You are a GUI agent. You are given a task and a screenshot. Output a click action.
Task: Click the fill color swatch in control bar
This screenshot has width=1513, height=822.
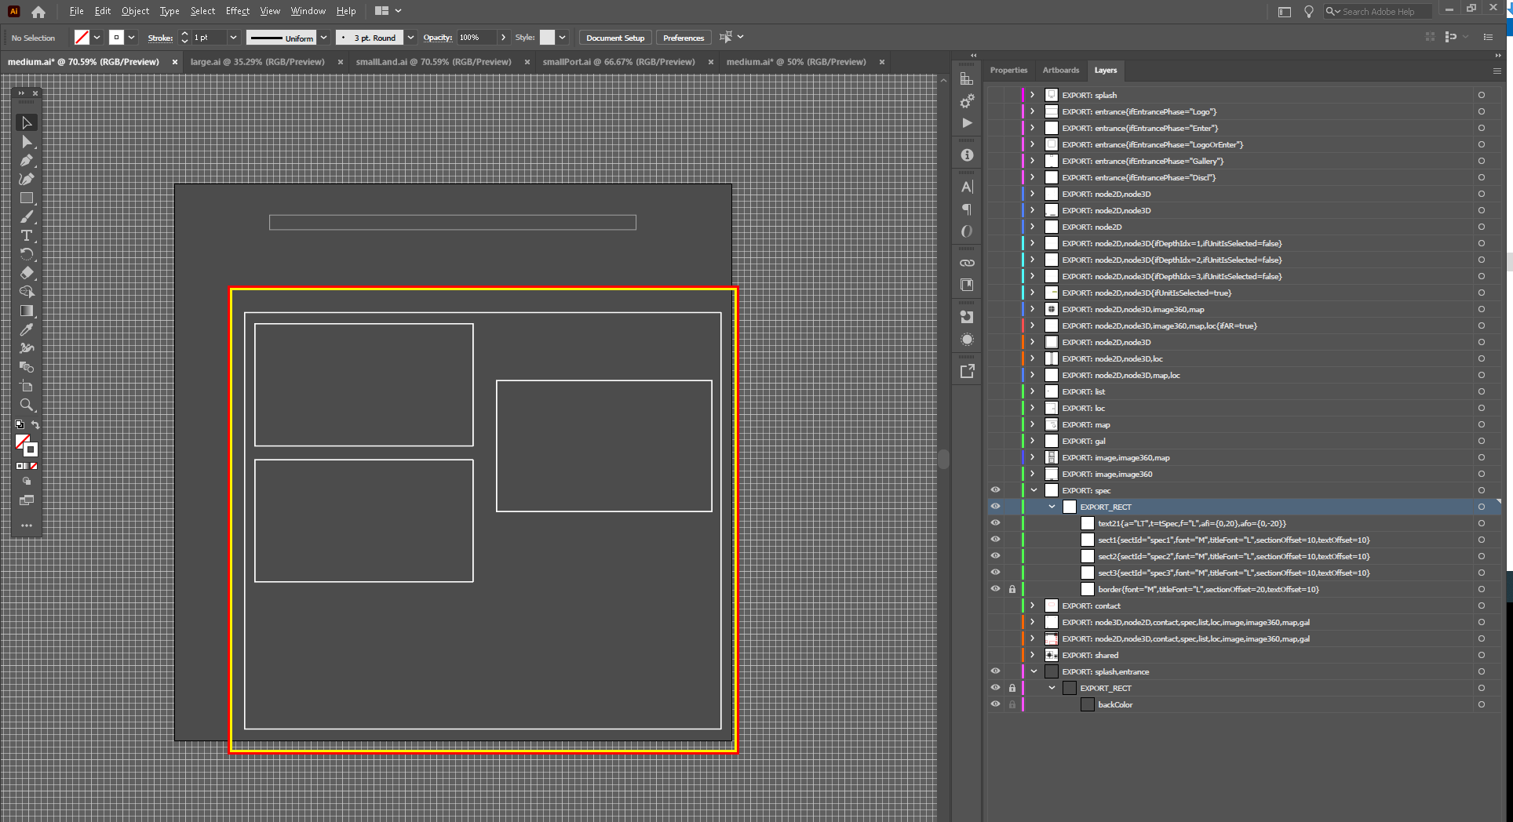(82, 37)
